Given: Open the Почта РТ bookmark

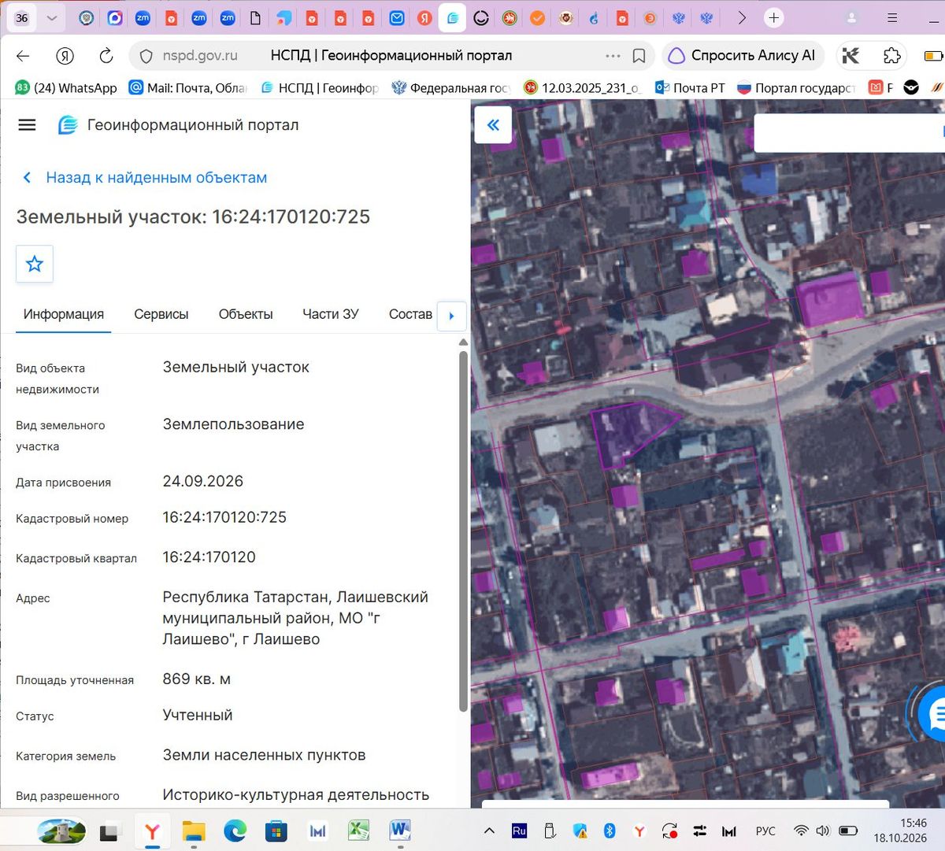Looking at the screenshot, I should pos(690,87).
